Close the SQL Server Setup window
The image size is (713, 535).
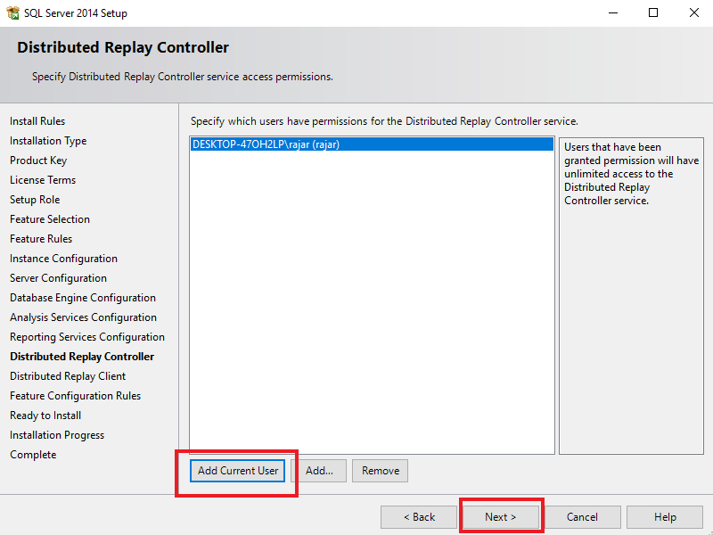(x=693, y=12)
